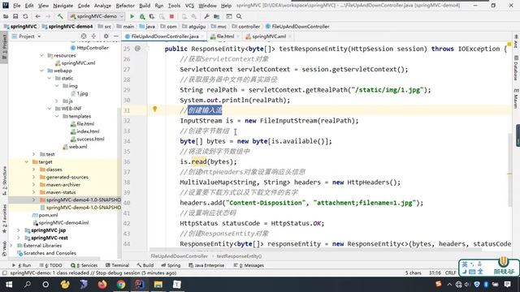Click the yellow lightbulb on line 31
Screen dimensions: 520x292
[x=154, y=109]
